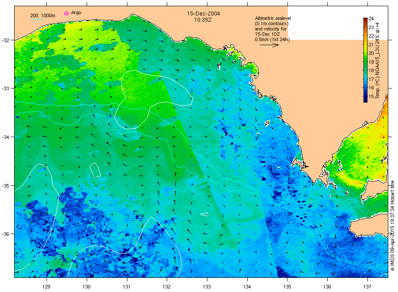Click the '134' longitude axis label
This screenshot has width=398, height=292.
247,287
